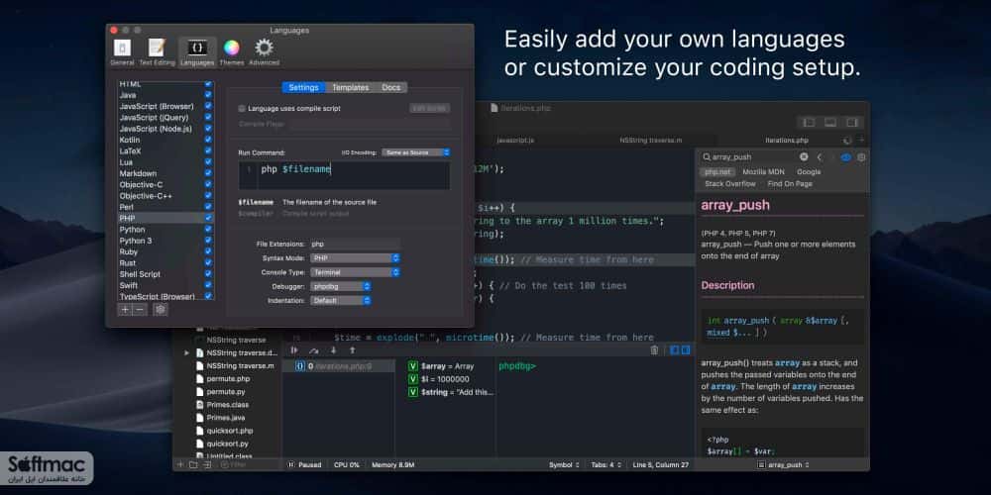Screen dimensions: 991x495
Task: Open quicksort.php in file navigator
Action: click(x=230, y=431)
